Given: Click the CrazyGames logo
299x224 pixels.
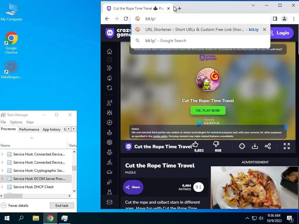Looking at the screenshot, I should point(118,33).
